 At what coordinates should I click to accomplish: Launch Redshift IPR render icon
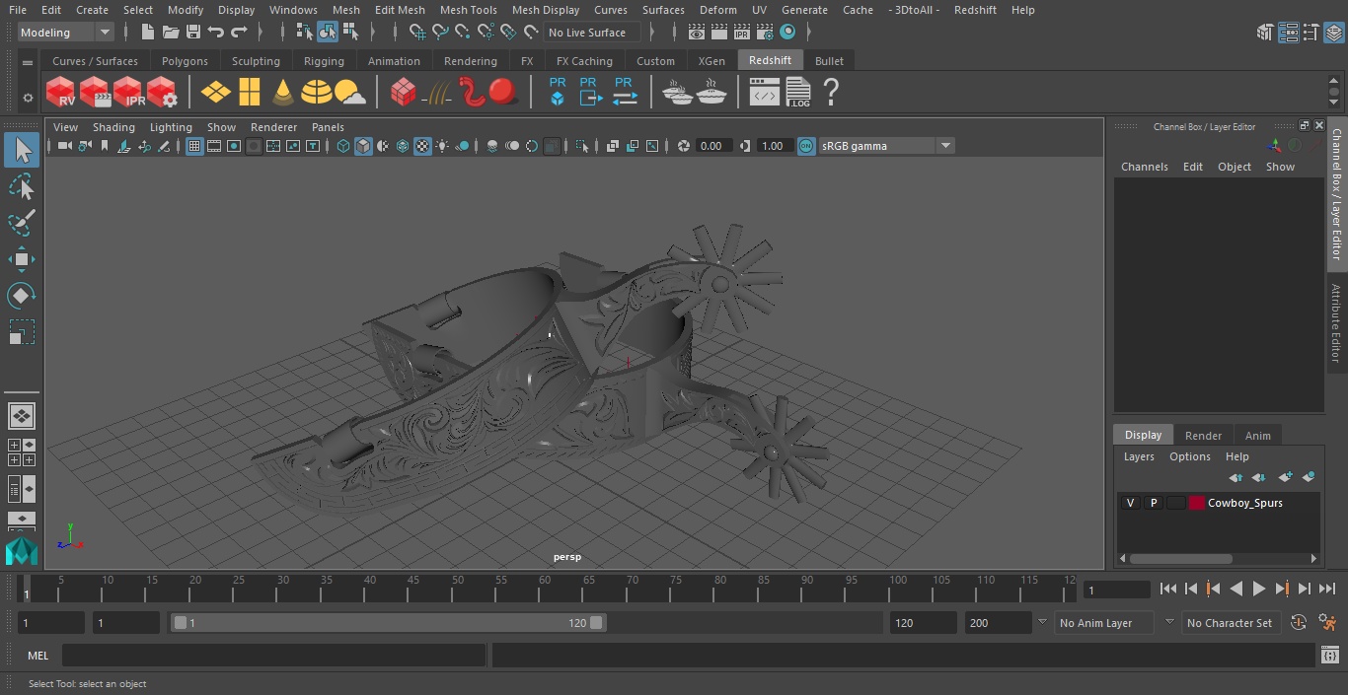click(x=128, y=93)
